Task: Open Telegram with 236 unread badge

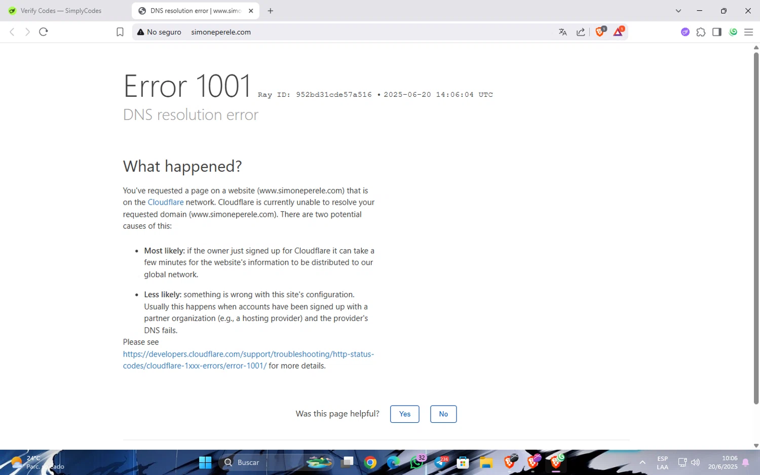Action: click(440, 462)
